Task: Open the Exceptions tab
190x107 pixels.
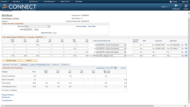Action: click(65, 64)
